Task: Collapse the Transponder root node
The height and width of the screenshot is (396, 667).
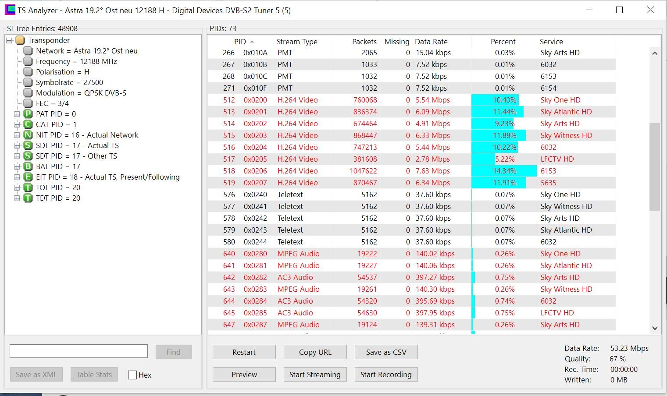Action: click(x=9, y=40)
